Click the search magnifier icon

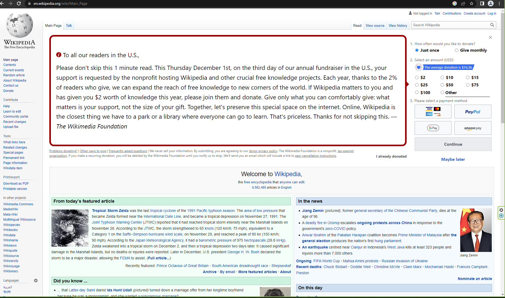pos(492,25)
